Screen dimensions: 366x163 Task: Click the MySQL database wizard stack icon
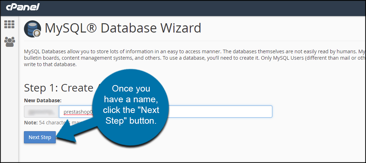click(x=33, y=29)
